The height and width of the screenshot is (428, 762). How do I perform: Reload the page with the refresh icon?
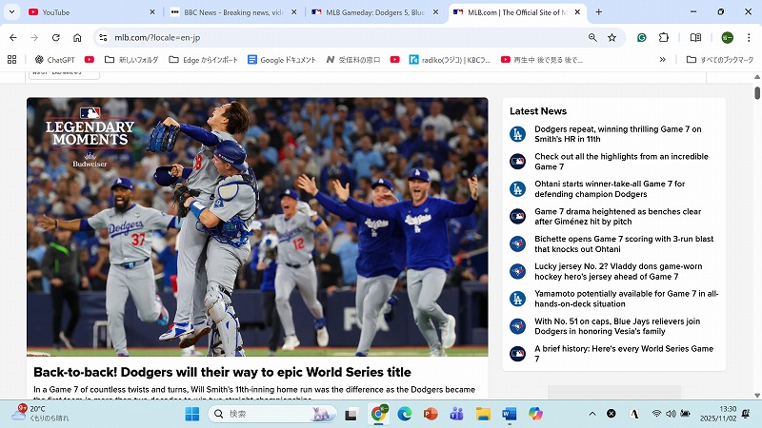pos(56,37)
